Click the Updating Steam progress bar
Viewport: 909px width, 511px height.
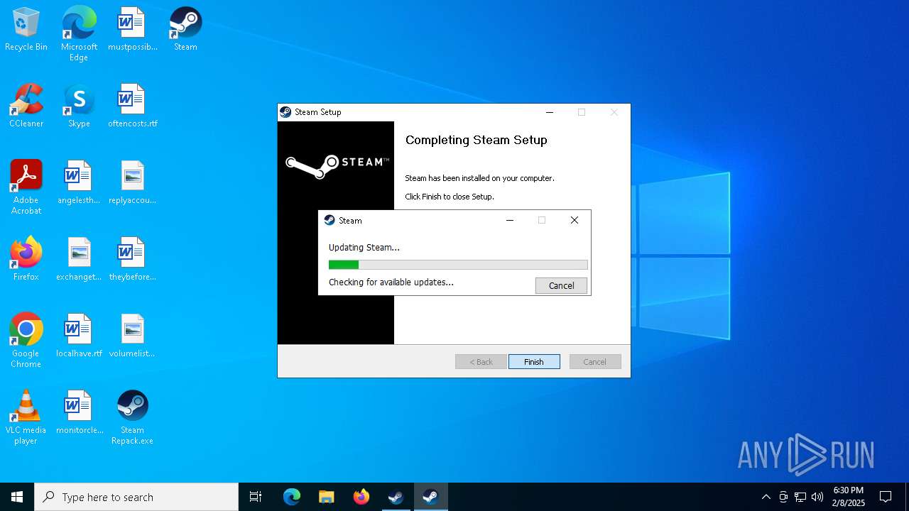pos(458,265)
